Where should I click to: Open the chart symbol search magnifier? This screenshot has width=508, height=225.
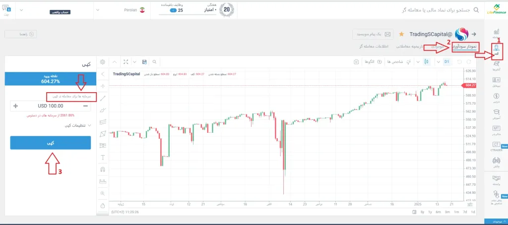click(154, 62)
